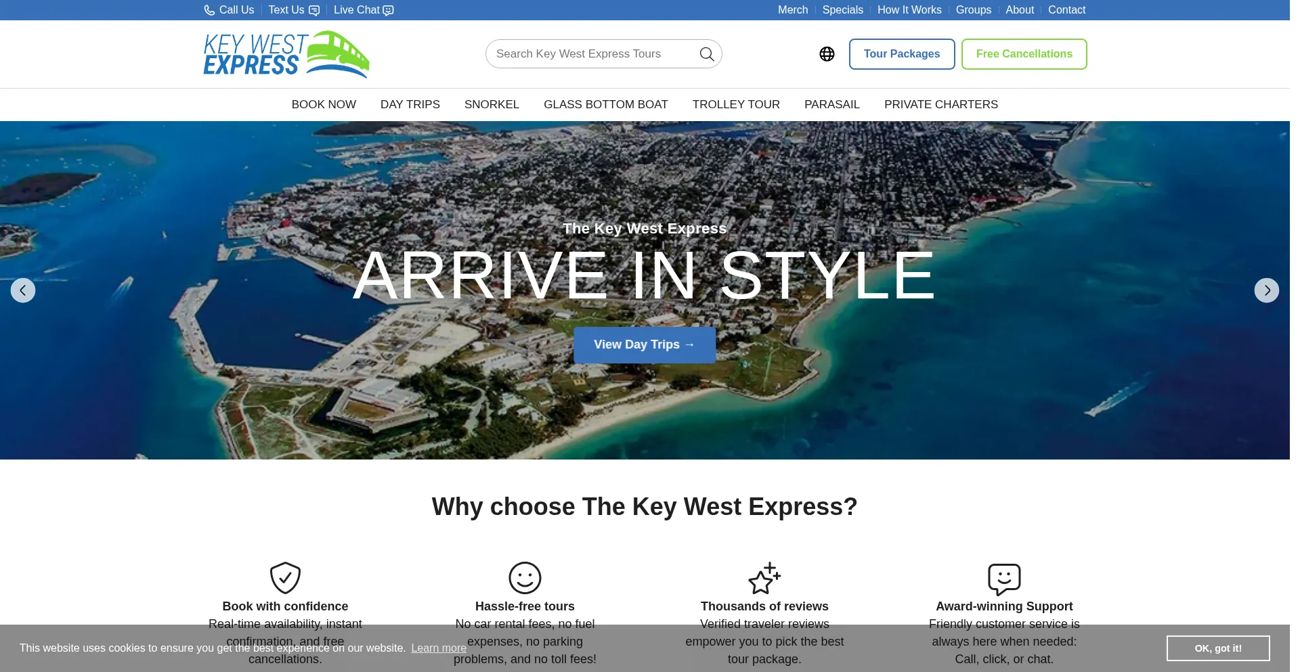The width and height of the screenshot is (1300, 672).
Task: Click the Live Chat speech bubble icon
Action: (387, 10)
